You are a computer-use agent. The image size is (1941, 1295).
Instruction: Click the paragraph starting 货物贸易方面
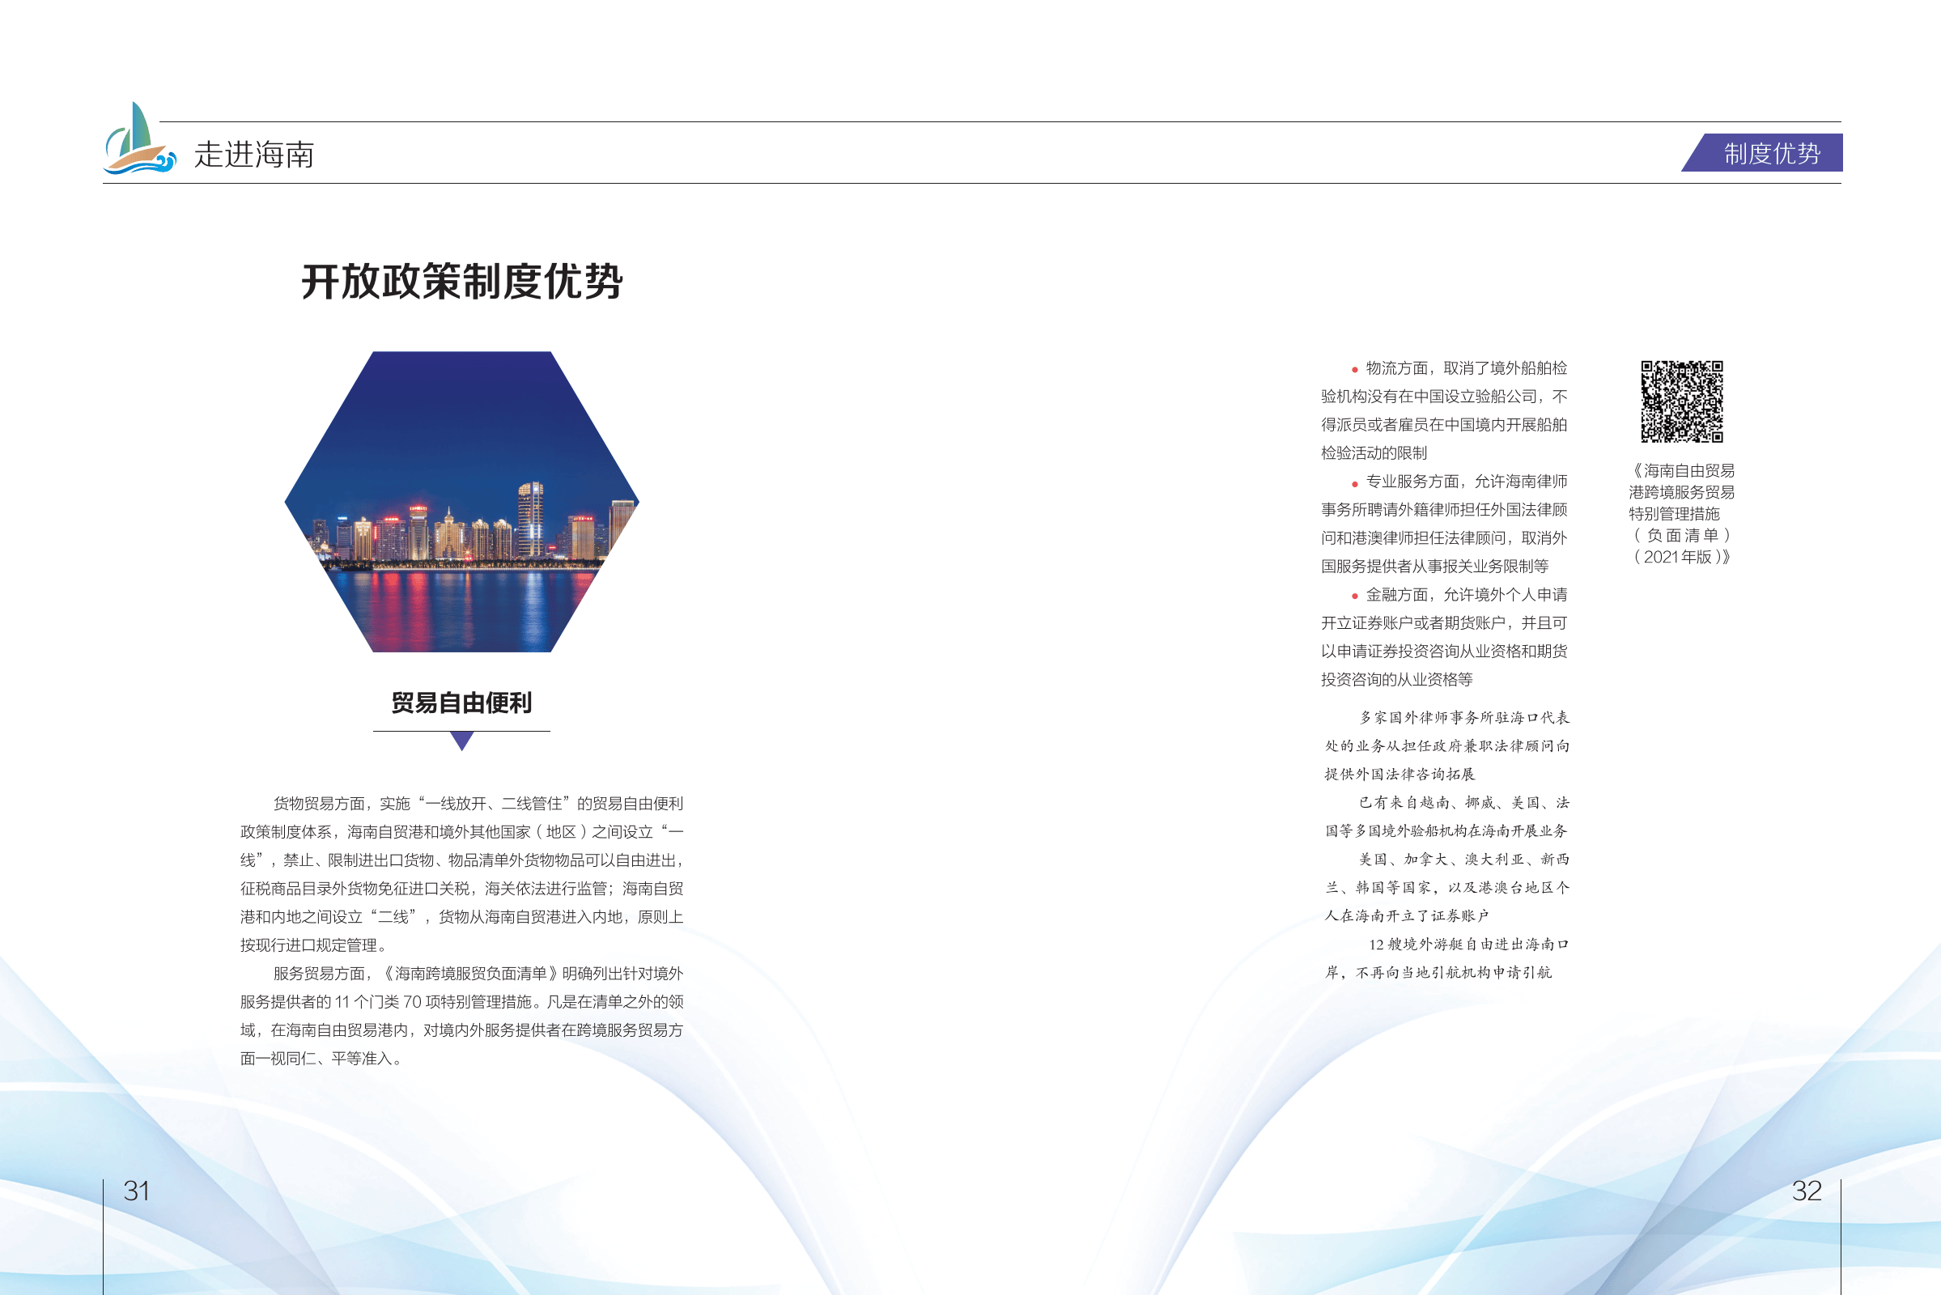[x=461, y=874]
